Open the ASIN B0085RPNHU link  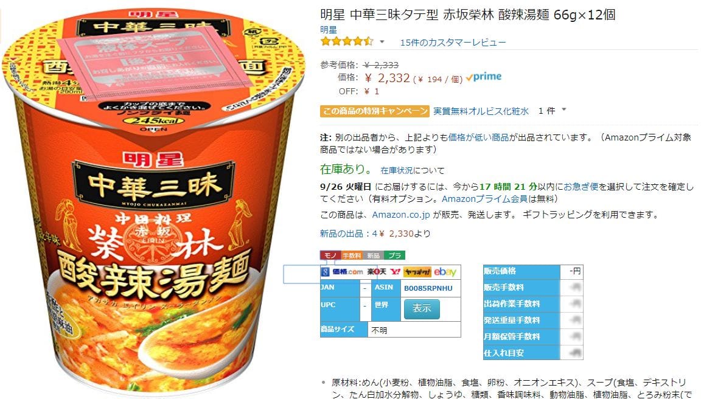tap(428, 288)
